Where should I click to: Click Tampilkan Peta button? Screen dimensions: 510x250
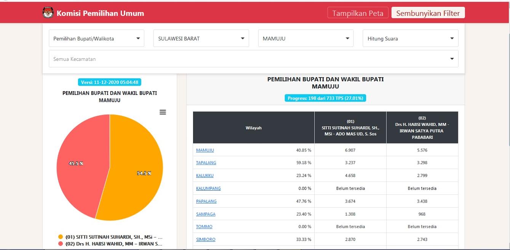pyautogui.click(x=358, y=13)
